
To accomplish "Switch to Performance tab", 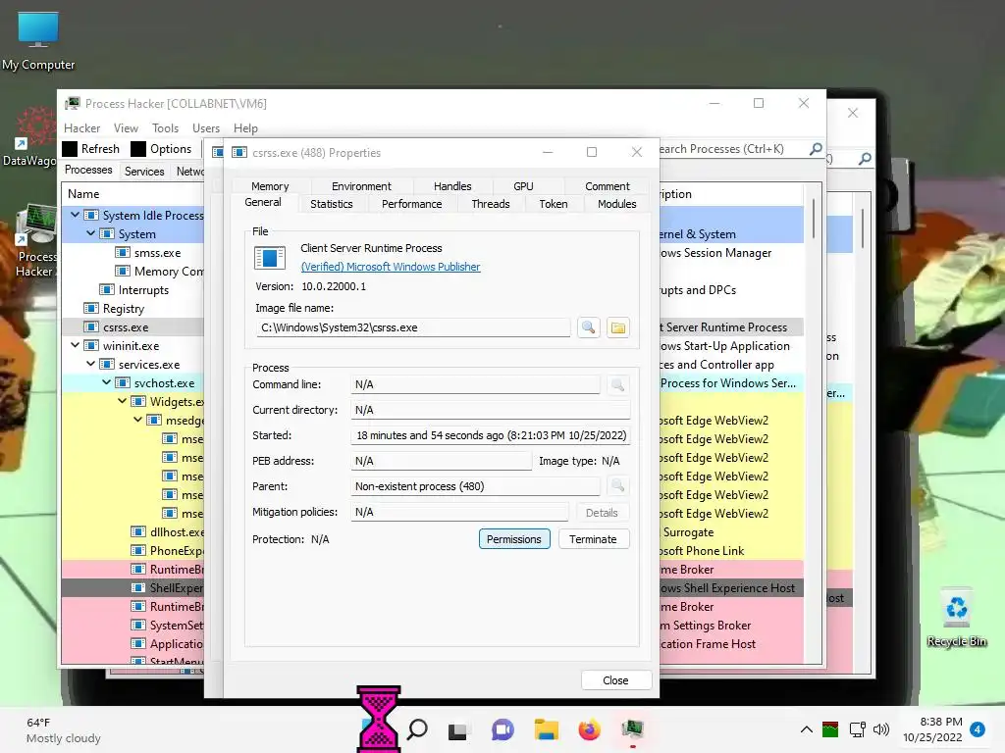I will [411, 204].
